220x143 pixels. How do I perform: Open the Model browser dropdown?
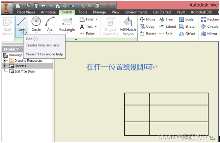coord(11,49)
